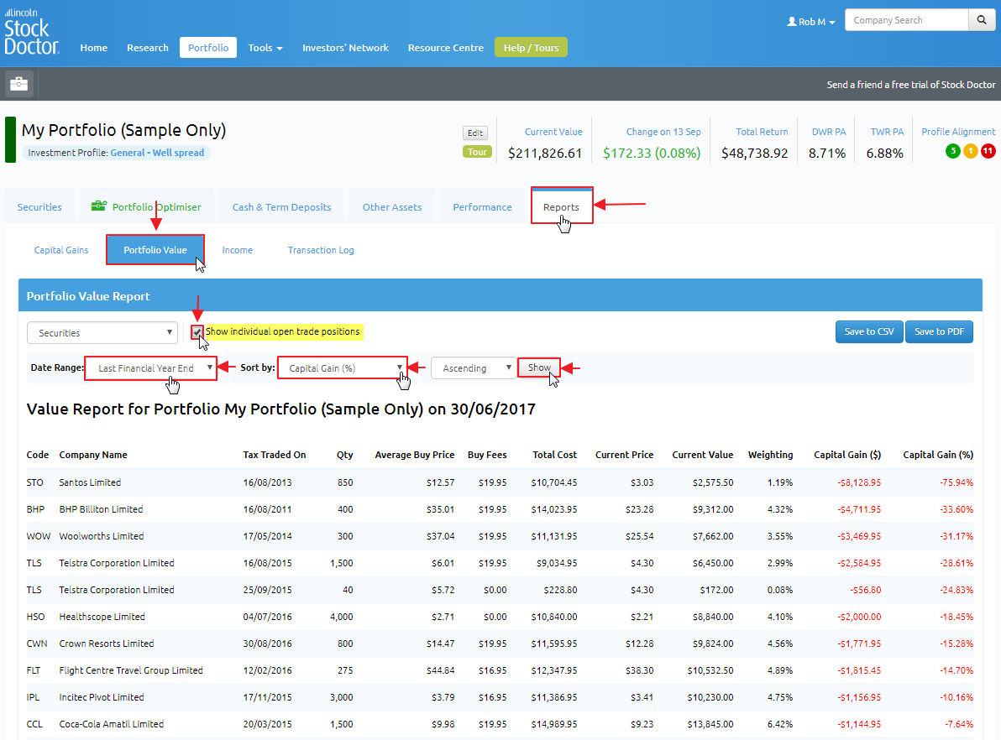Open the Rob M user menu
1001x740 pixels.
pyautogui.click(x=810, y=22)
